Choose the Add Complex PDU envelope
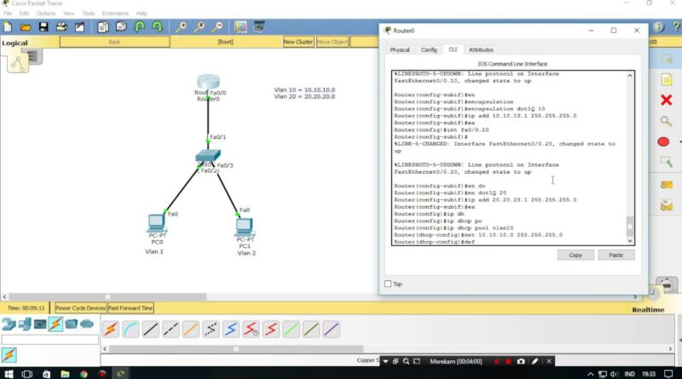The image size is (682, 379). [x=667, y=204]
